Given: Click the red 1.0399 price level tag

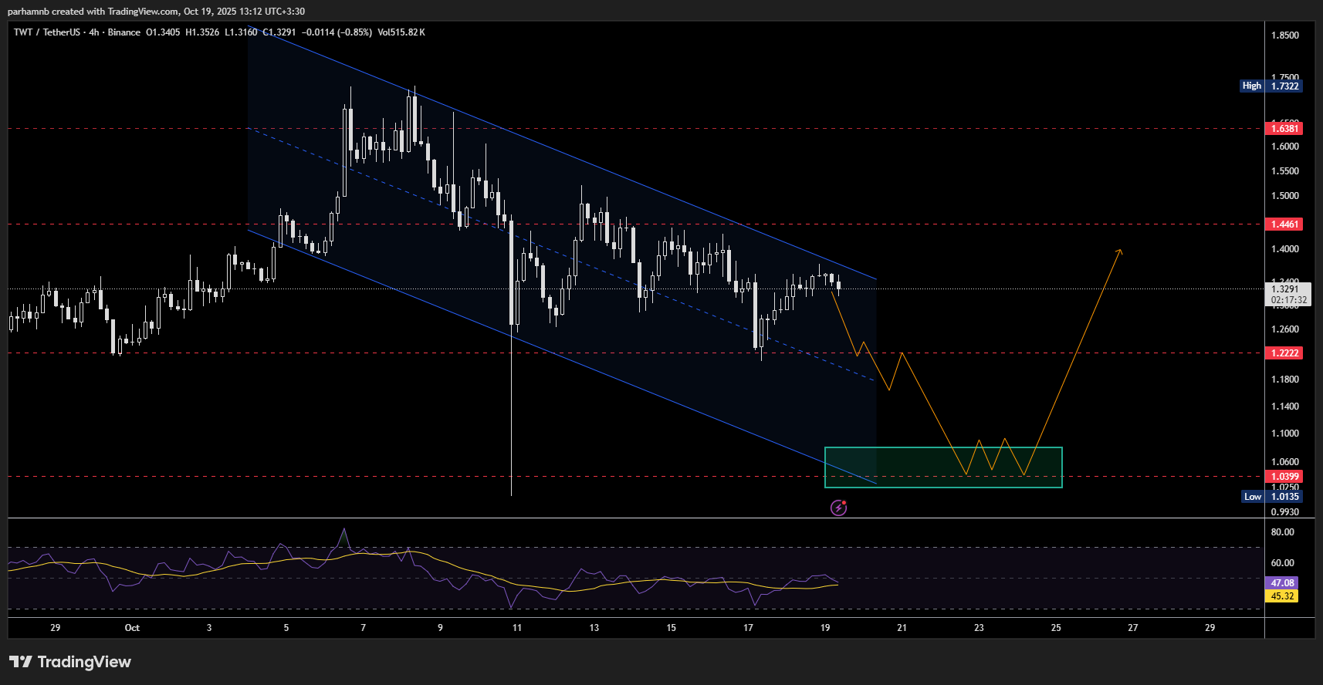Looking at the screenshot, I should tap(1284, 477).
